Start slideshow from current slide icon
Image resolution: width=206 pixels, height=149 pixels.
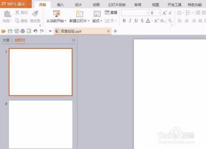[56, 14]
